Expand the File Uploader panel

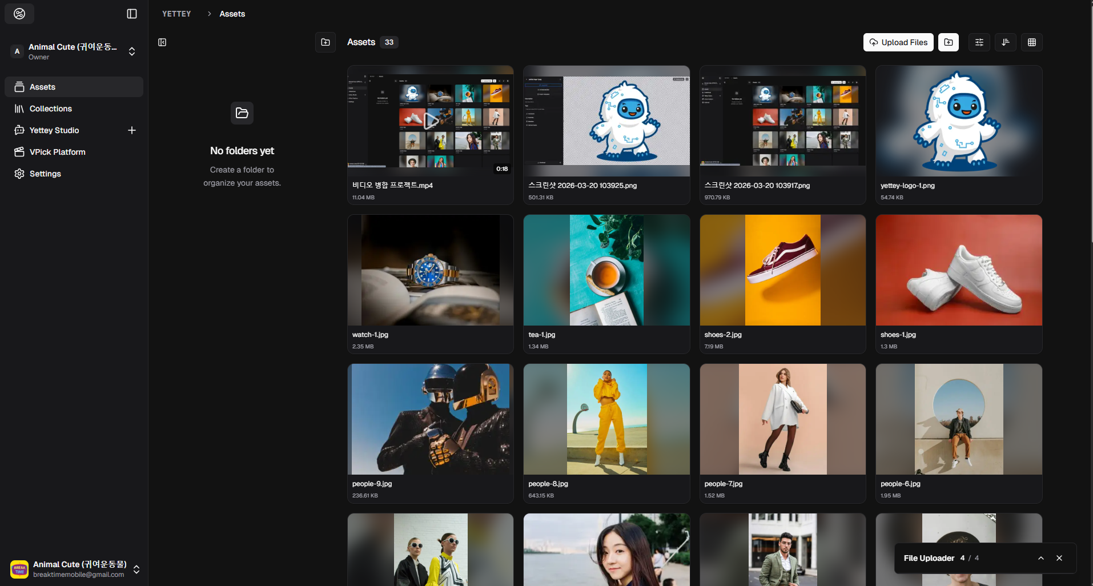tap(1041, 558)
